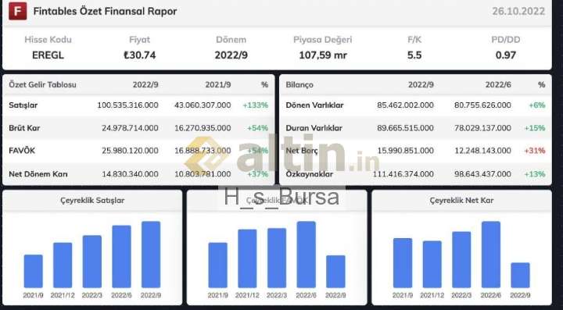
Task: Select the Satışlar row in income table
Action: click(x=138, y=105)
